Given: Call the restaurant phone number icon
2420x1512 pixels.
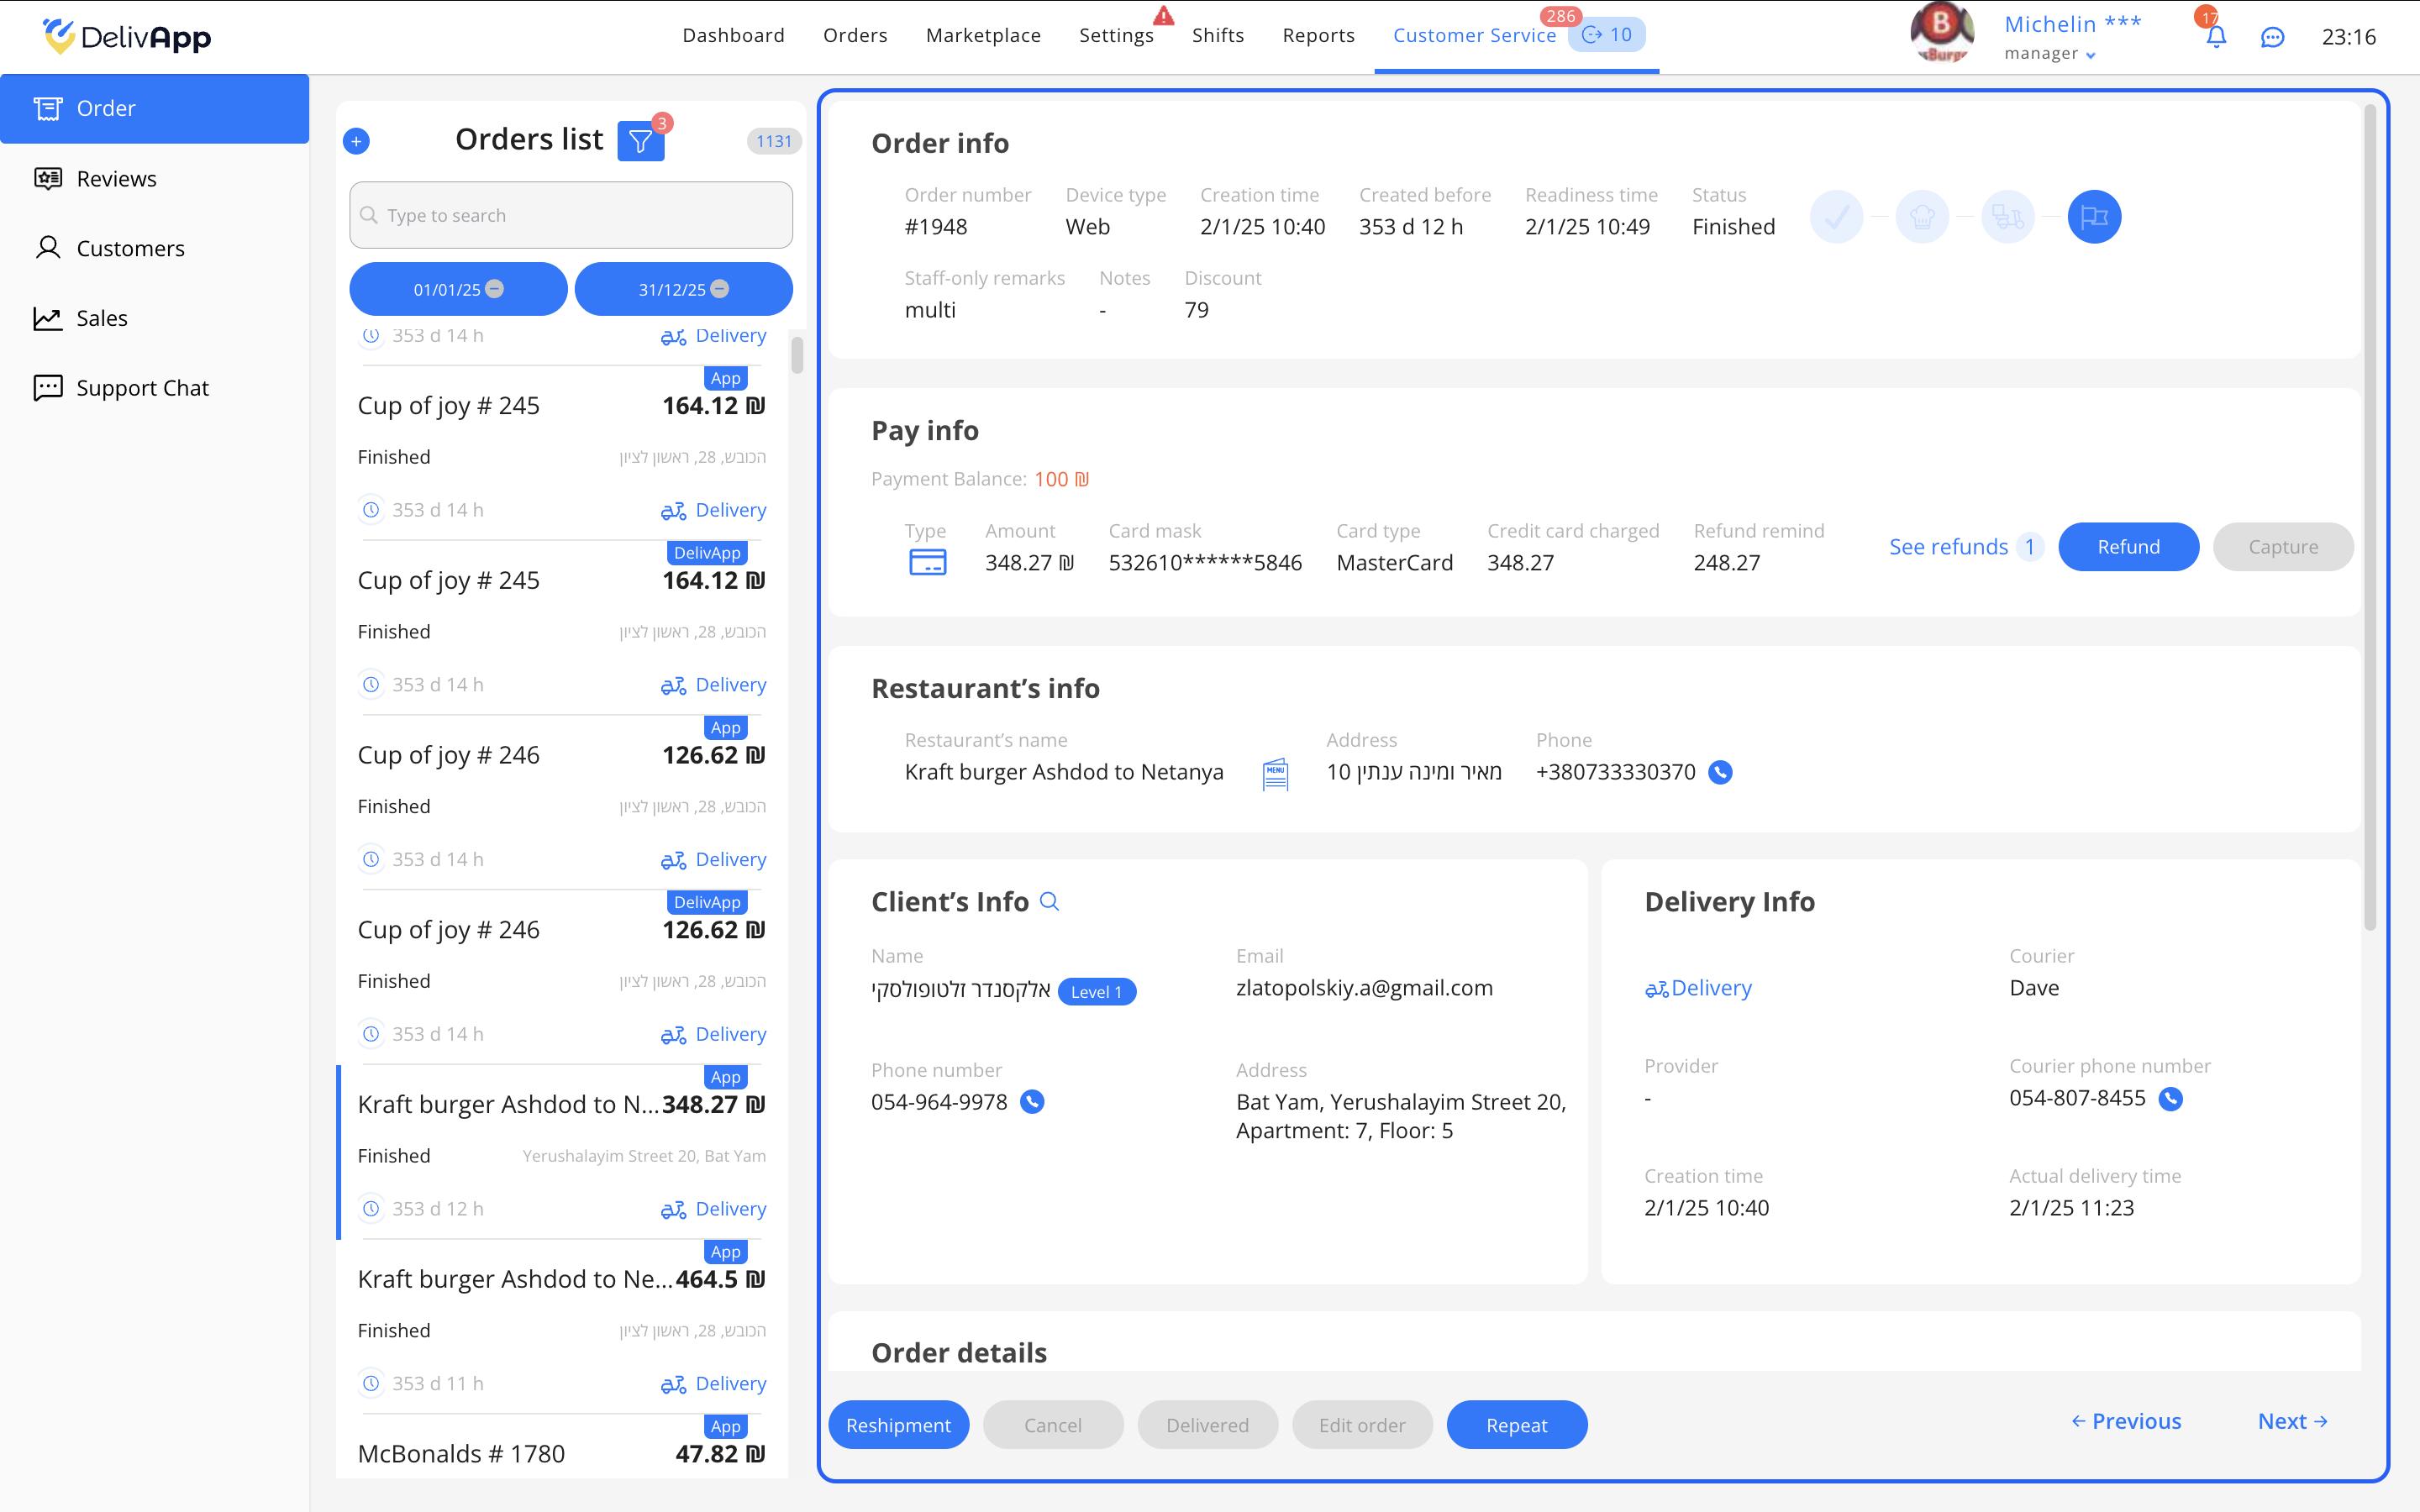Looking at the screenshot, I should tap(1720, 772).
